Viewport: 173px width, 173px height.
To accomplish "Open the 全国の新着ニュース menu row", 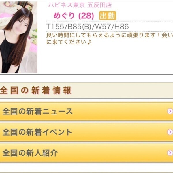I will [x=86, y=111].
